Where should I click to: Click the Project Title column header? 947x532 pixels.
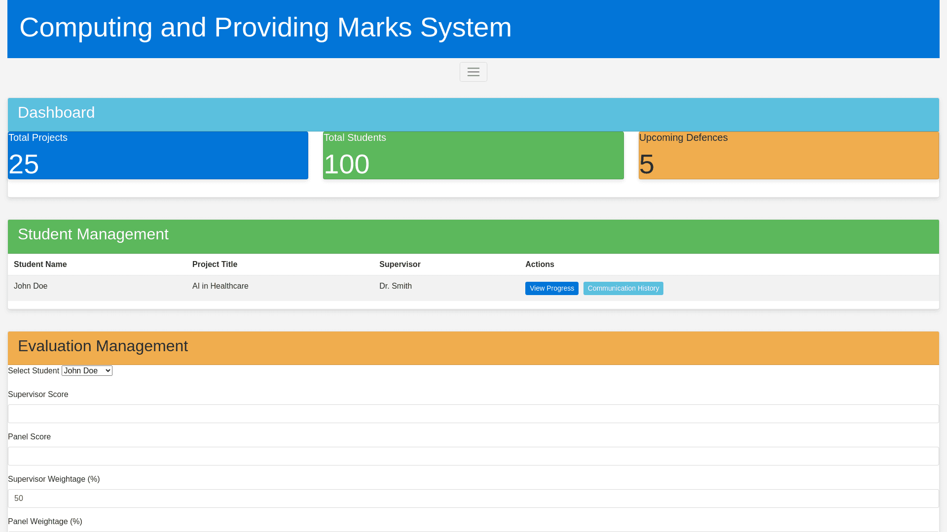pos(215,265)
